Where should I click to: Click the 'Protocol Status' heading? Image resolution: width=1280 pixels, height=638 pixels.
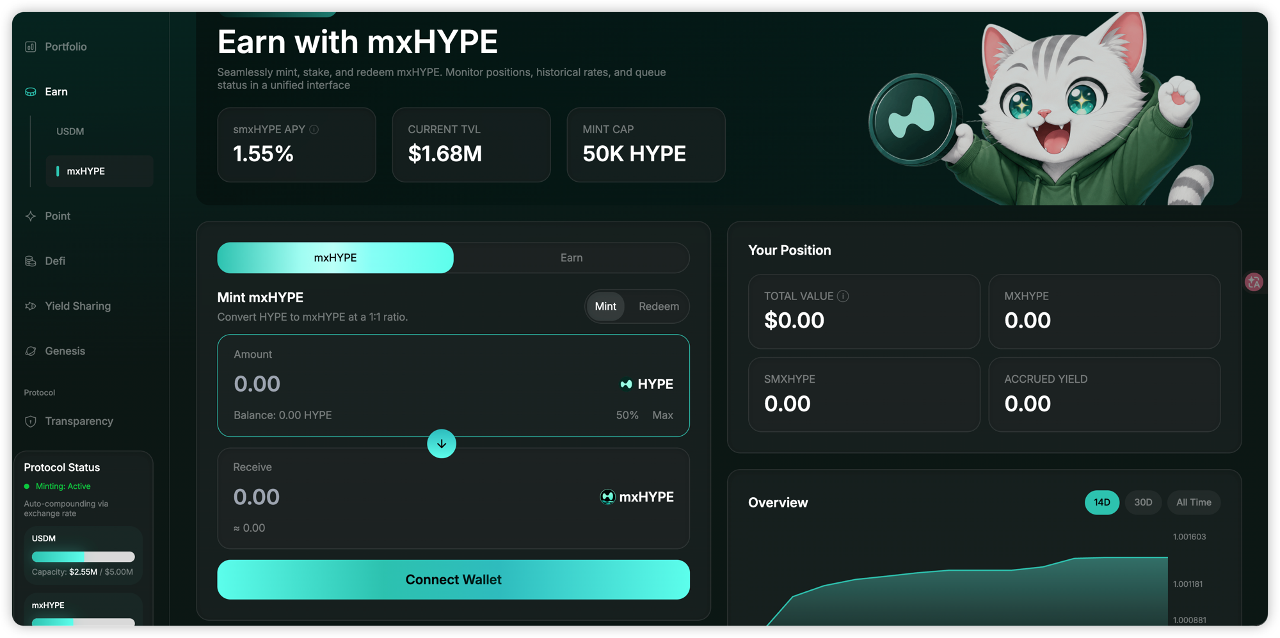(x=62, y=468)
